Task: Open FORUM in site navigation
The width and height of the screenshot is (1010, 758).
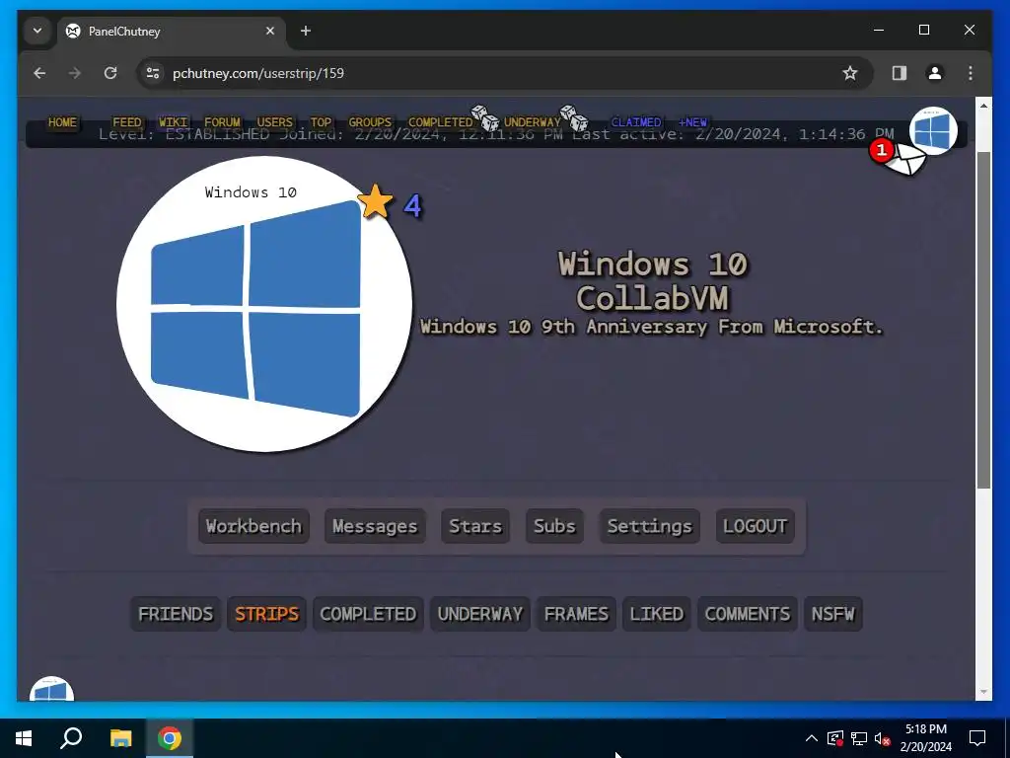Action: tap(222, 121)
